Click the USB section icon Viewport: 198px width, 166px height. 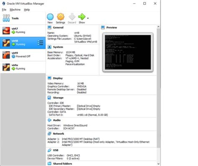tap(50, 150)
